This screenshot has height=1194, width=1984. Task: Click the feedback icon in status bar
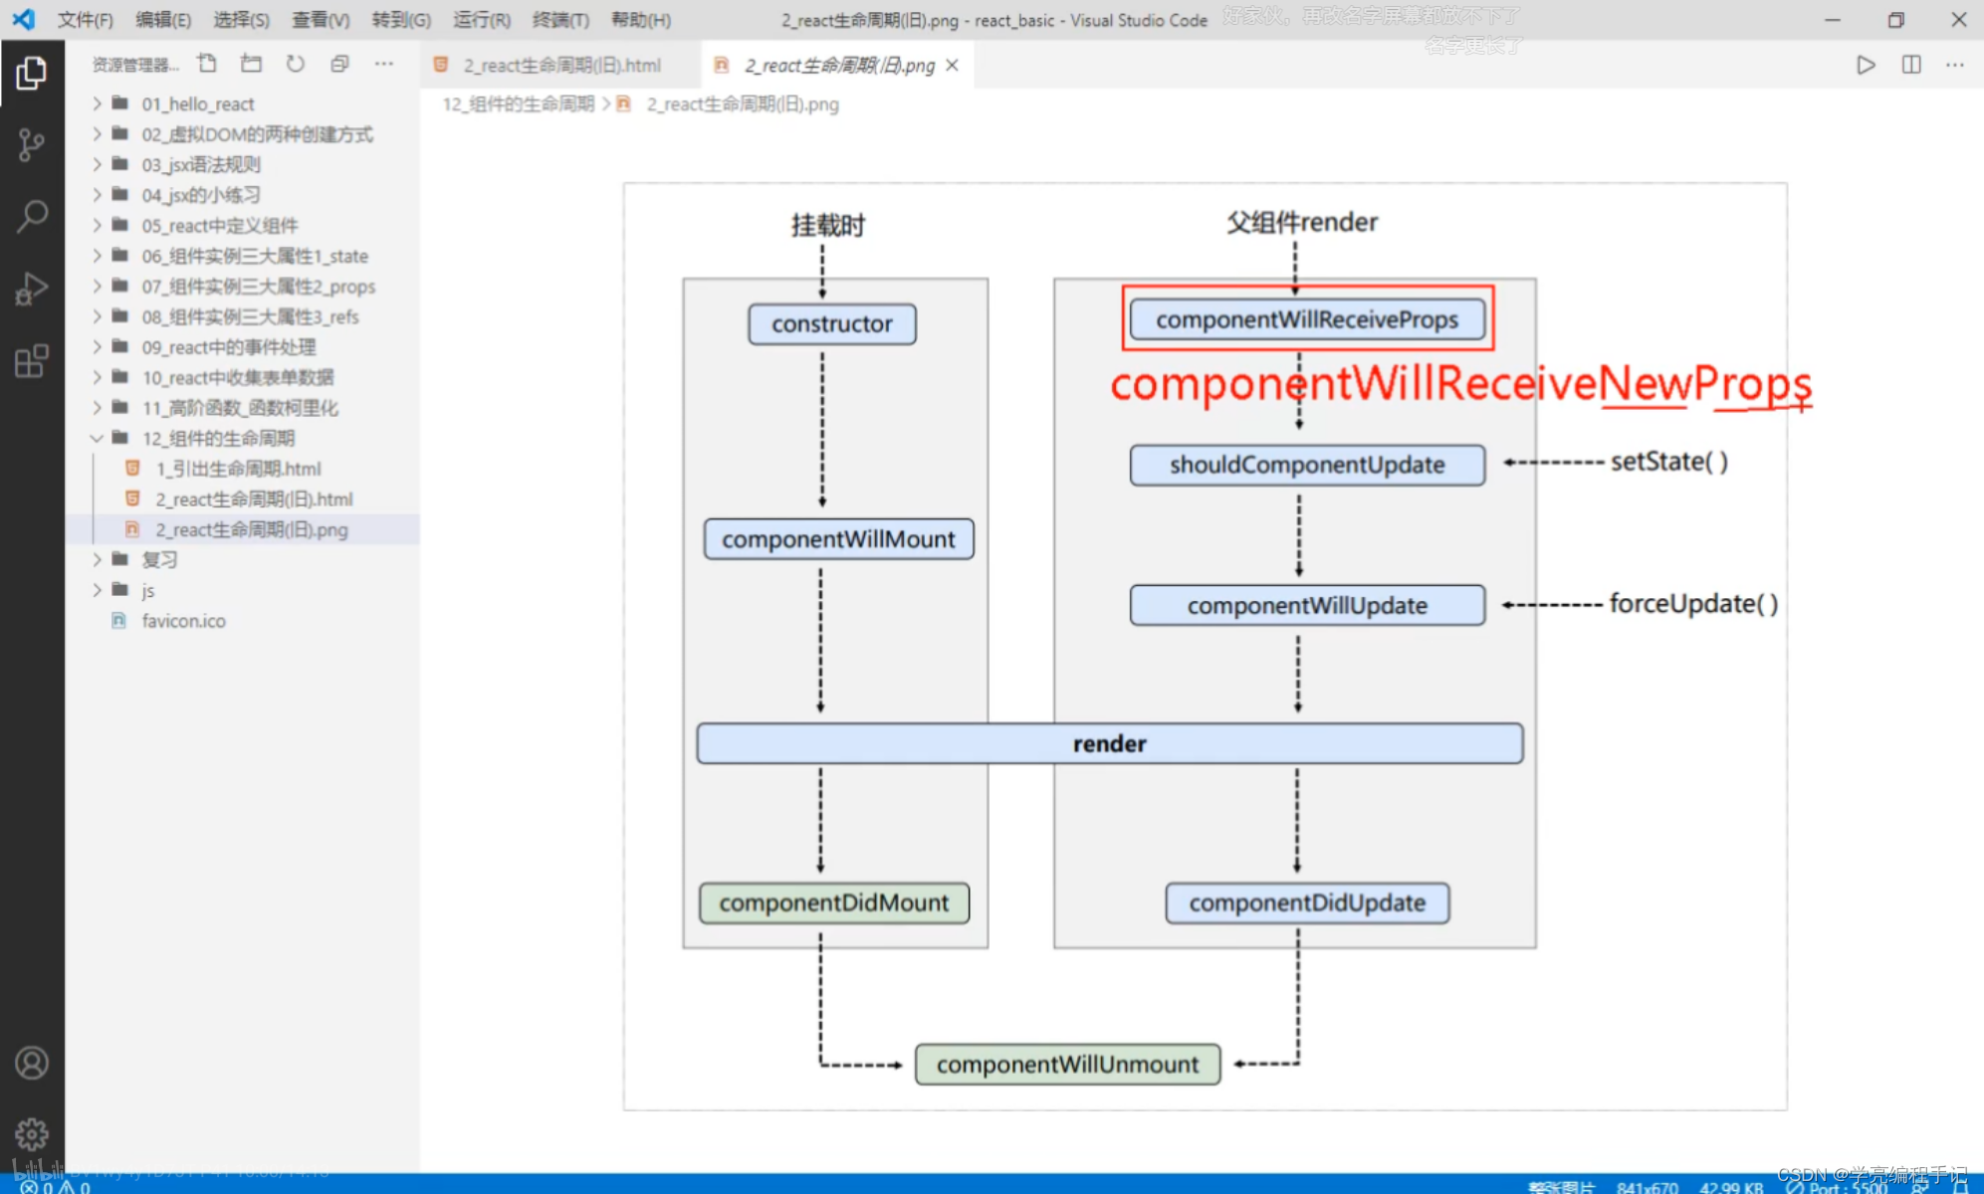[x=1920, y=1186]
